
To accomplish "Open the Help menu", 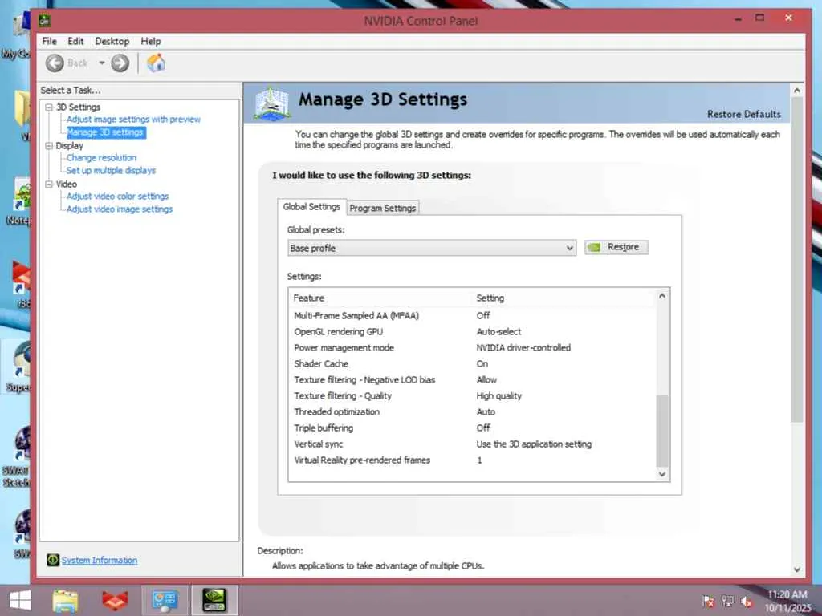I will 150,42.
